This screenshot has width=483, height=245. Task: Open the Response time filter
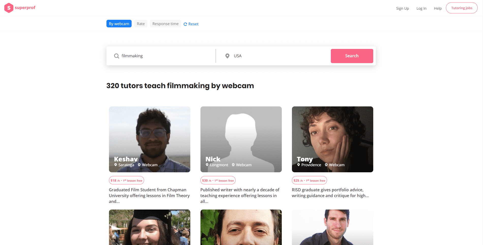coord(165,24)
